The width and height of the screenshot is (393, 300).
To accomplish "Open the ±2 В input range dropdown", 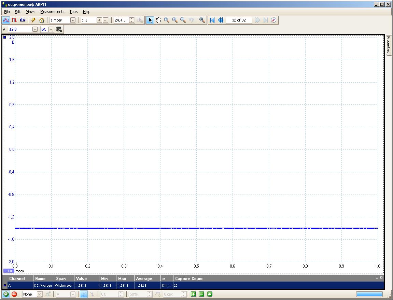I will coord(35,29).
